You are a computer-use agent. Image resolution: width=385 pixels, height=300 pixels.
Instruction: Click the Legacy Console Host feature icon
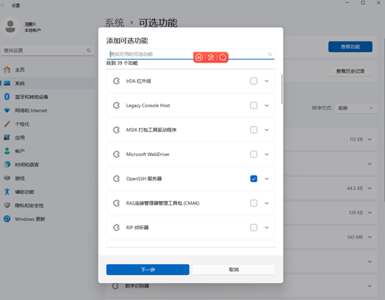tap(116, 106)
